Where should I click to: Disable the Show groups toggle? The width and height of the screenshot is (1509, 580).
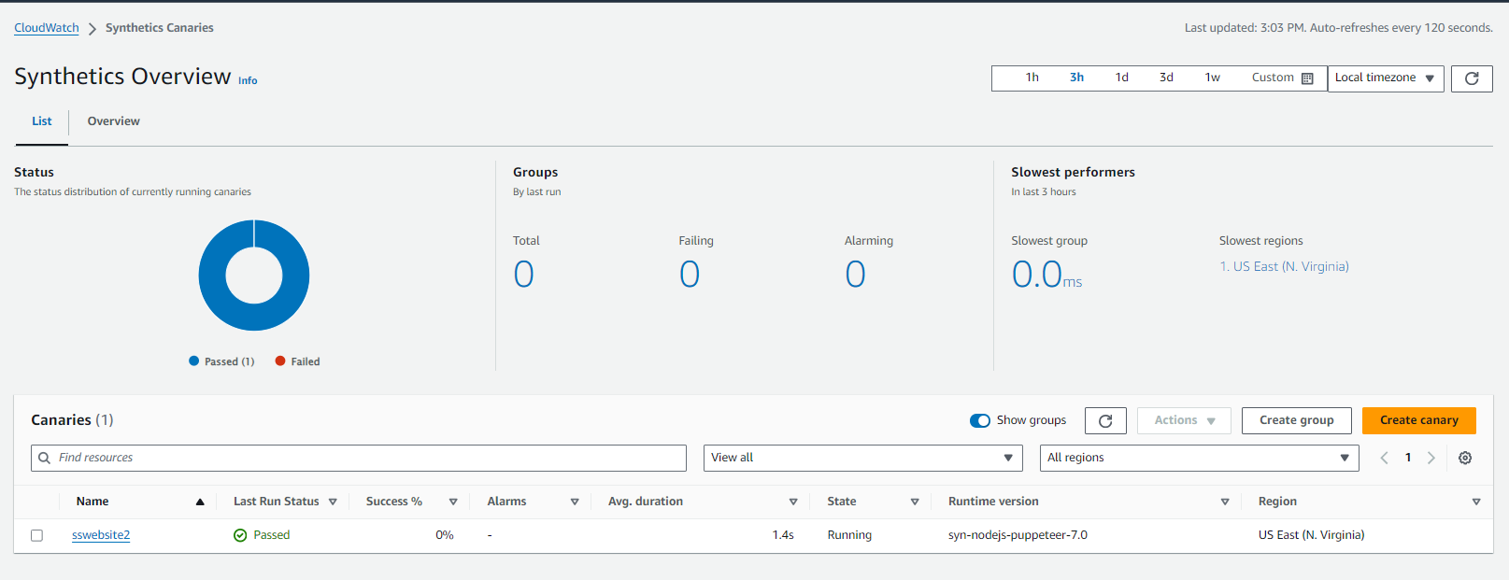(979, 420)
